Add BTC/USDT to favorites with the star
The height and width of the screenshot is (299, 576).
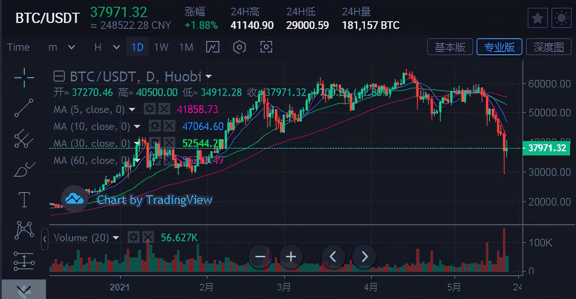click(538, 18)
